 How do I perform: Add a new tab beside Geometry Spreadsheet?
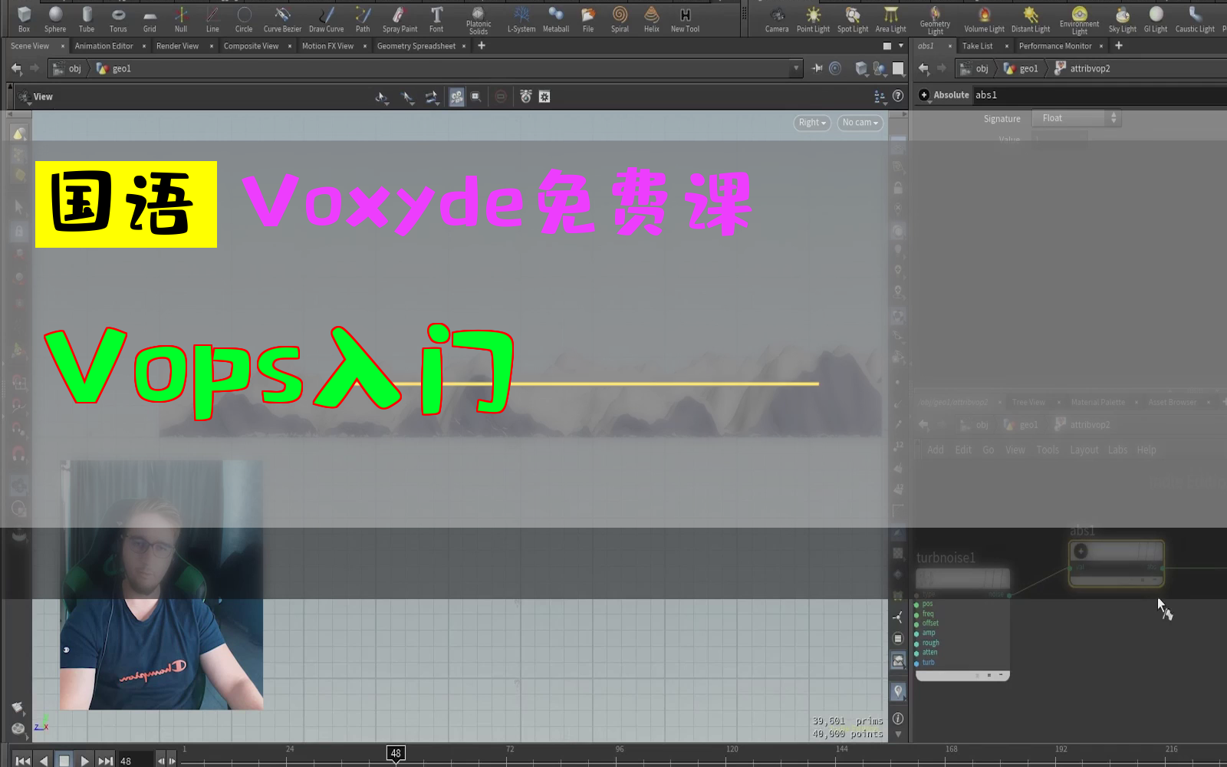coord(482,46)
